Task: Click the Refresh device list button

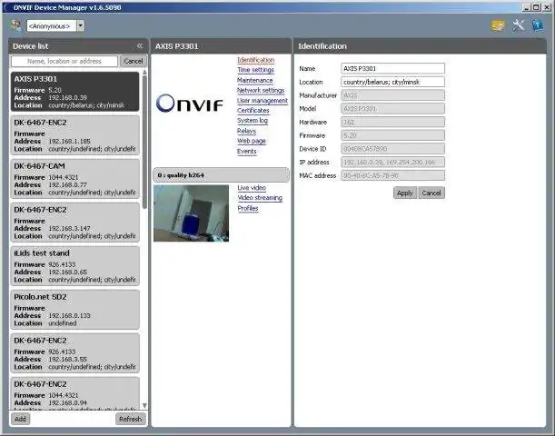Action: 130,419
